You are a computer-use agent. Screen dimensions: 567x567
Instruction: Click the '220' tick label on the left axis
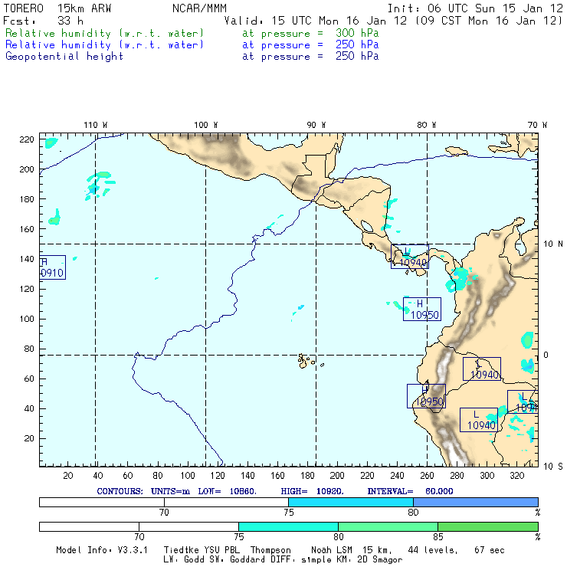point(27,139)
